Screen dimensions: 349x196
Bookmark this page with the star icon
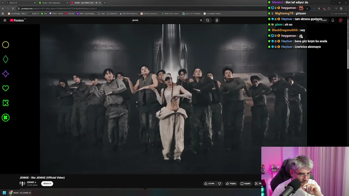[x=307, y=8]
